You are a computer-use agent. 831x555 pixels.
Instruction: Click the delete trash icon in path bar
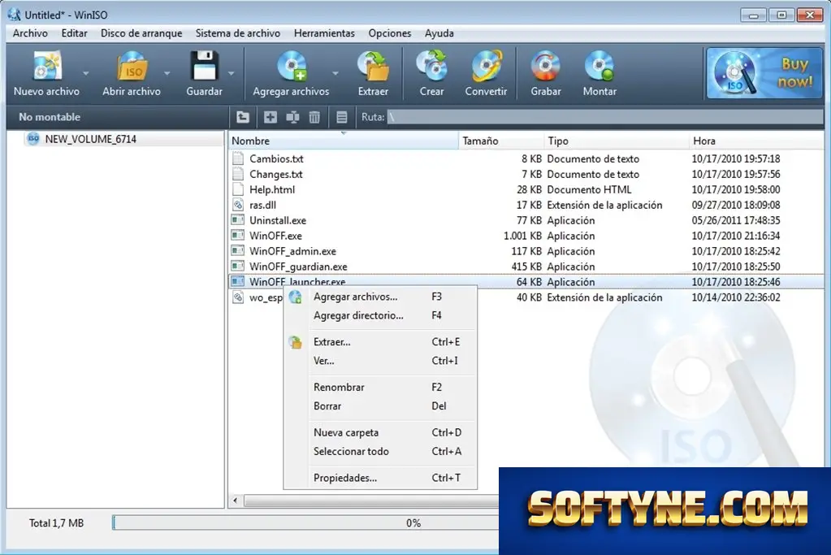click(x=314, y=117)
